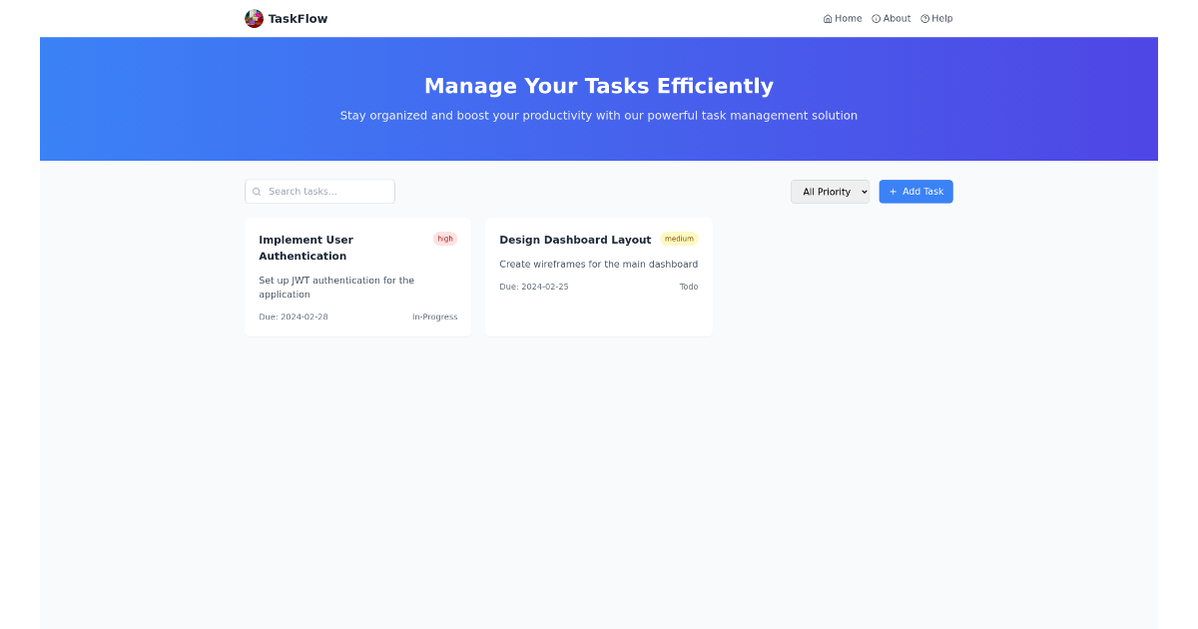This screenshot has width=1198, height=629.
Task: Click the house icon beside Home
Action: [x=827, y=18]
